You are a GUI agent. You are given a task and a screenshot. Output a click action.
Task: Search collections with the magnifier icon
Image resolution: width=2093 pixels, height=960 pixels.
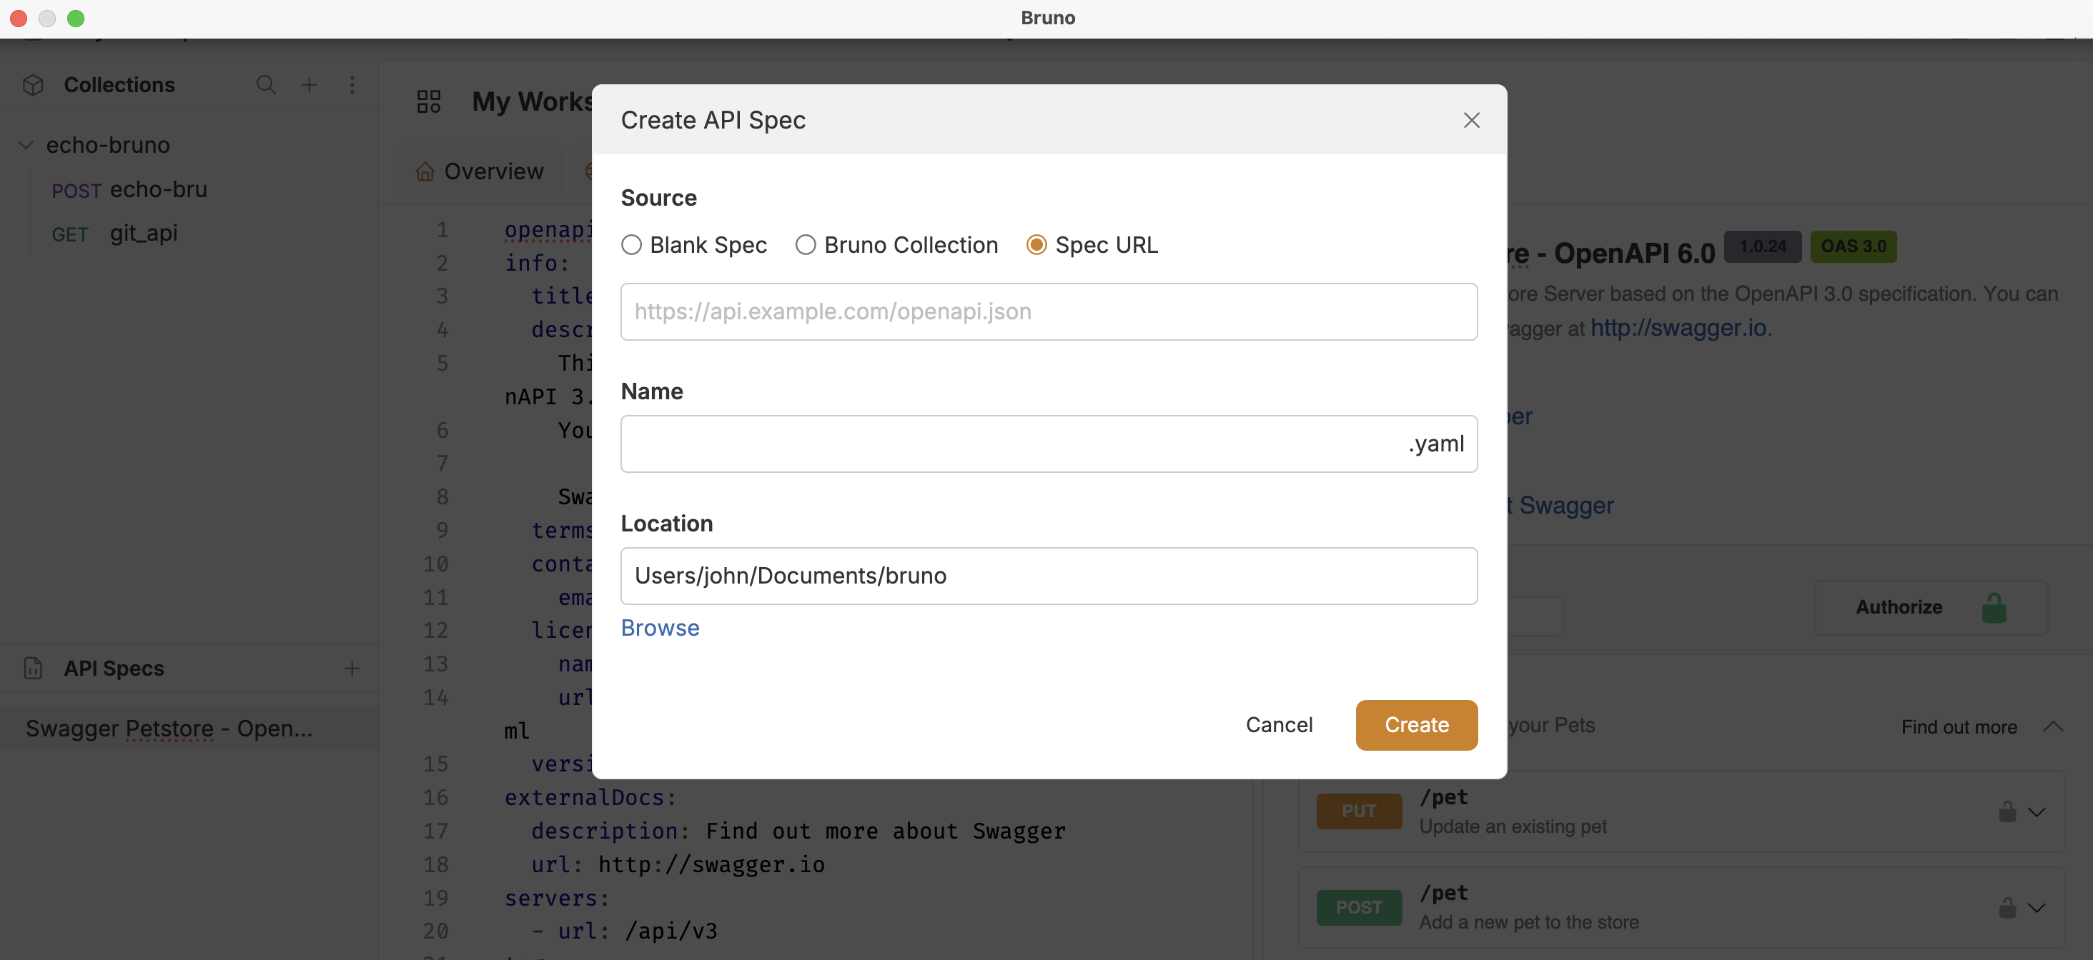pos(266,84)
